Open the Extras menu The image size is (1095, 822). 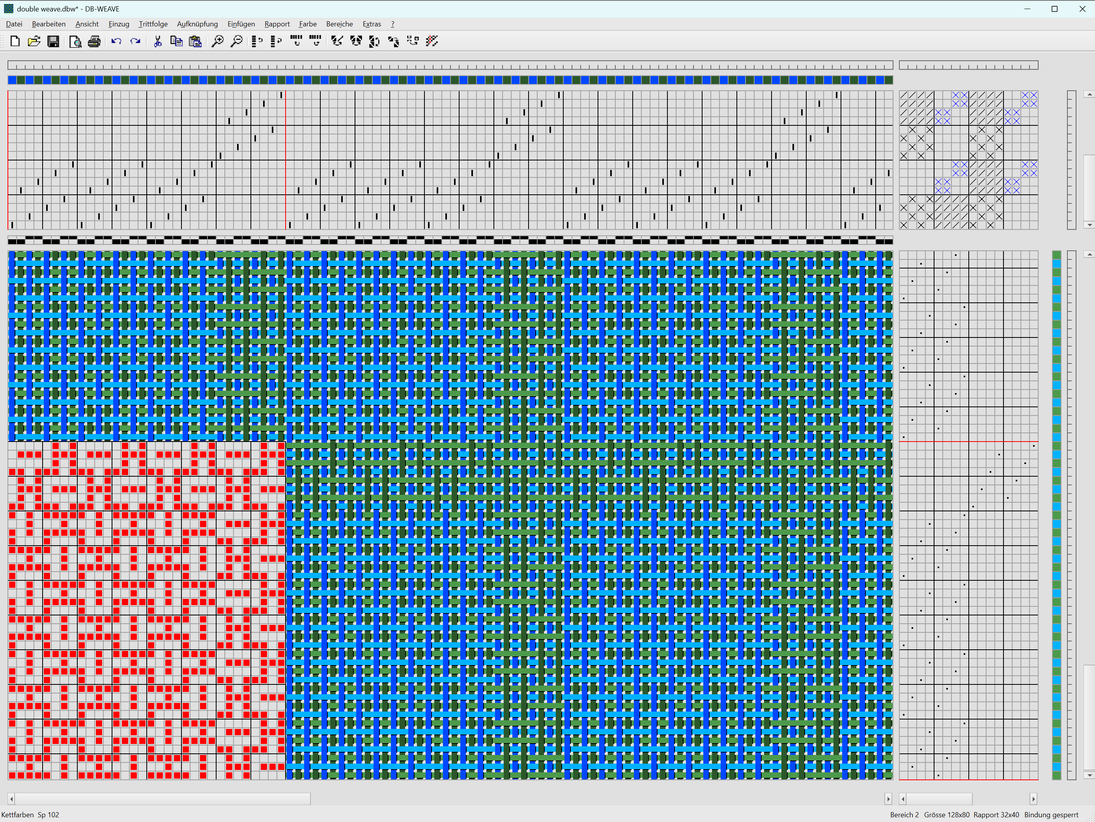click(371, 24)
